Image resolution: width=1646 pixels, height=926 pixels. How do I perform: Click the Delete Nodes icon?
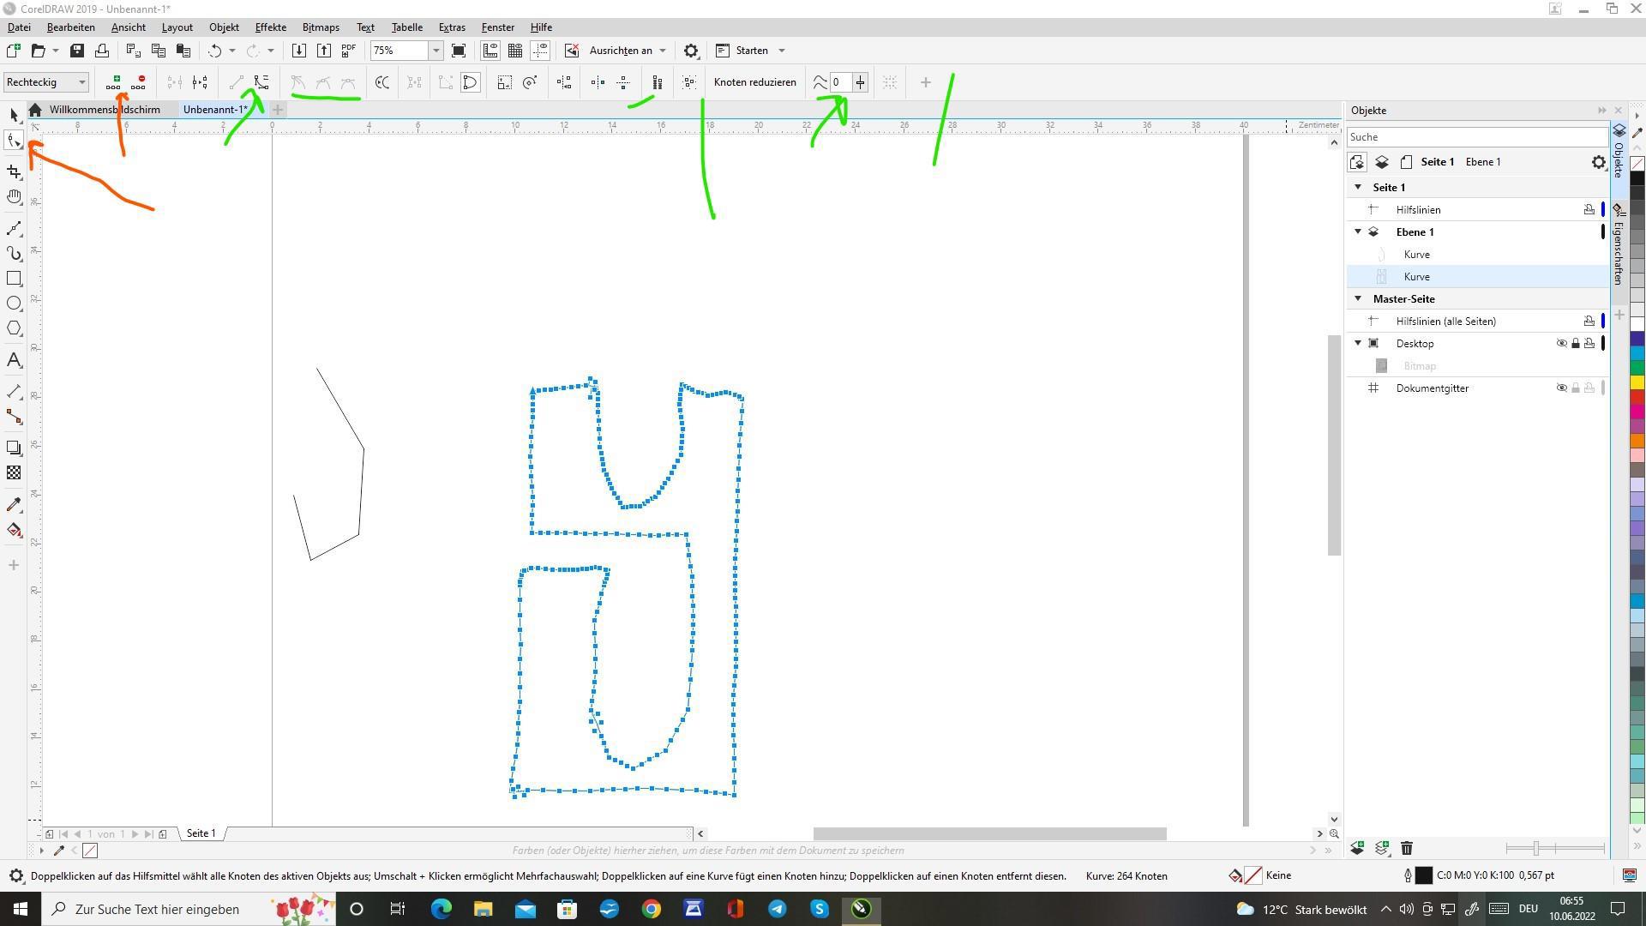coord(139,82)
